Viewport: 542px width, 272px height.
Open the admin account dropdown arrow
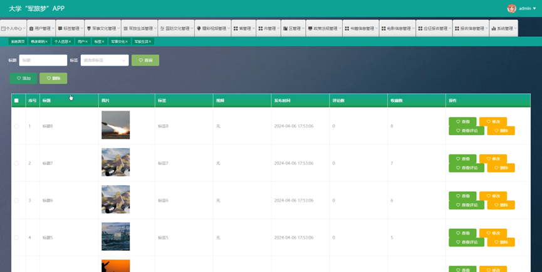pos(534,9)
